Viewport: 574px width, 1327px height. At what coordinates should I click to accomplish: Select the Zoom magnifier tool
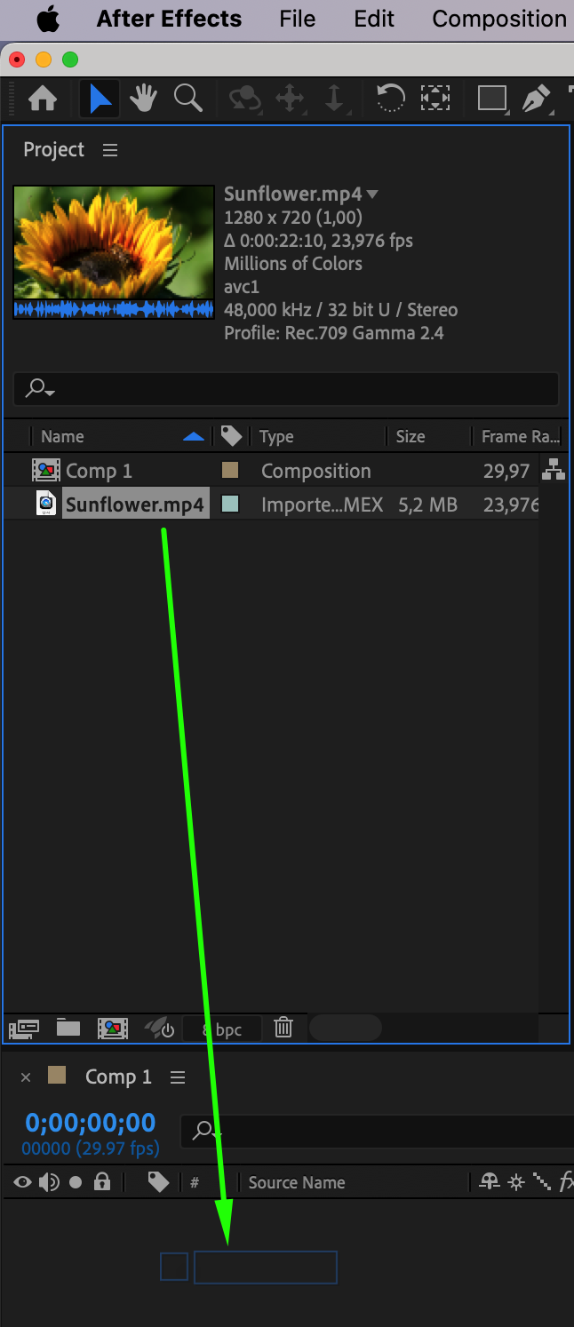[188, 98]
